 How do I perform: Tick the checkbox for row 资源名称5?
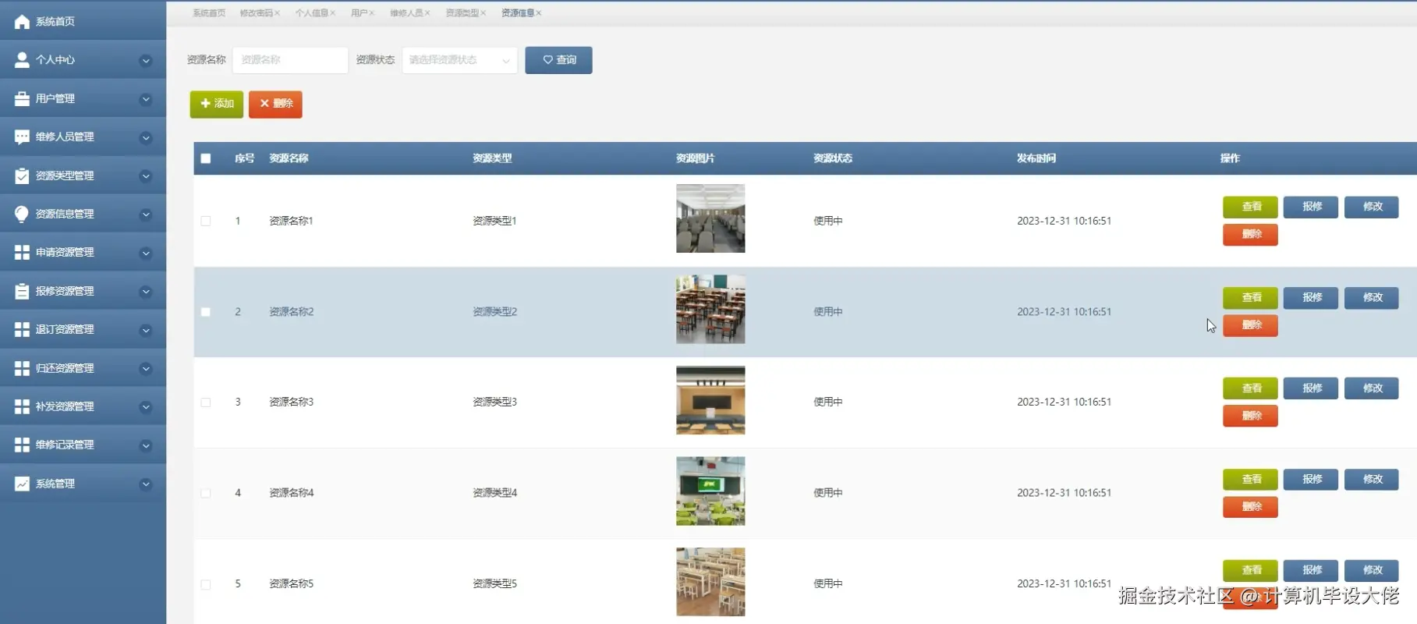click(206, 584)
